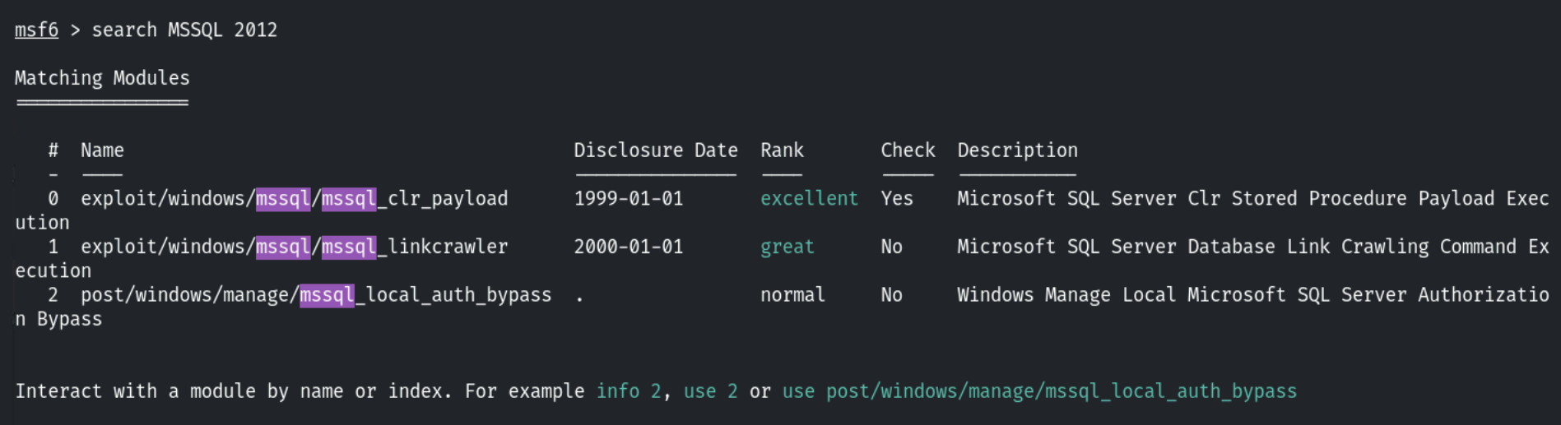Click the mssql_clr_payload module name

[x=295, y=199]
